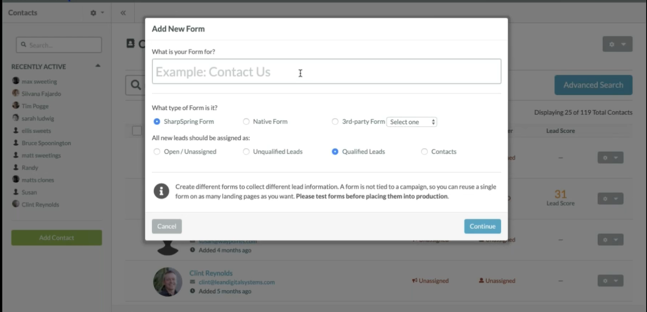
Task: Collapse the Recently Active list
Action: (x=98, y=66)
